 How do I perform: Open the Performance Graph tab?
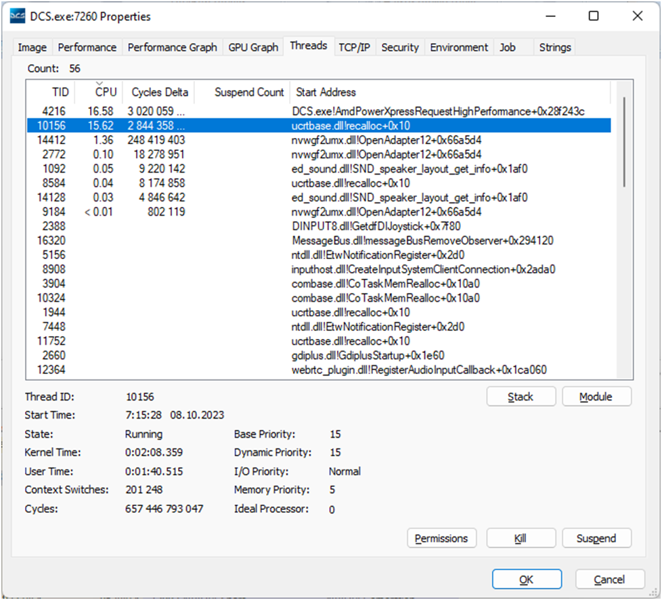tap(172, 47)
